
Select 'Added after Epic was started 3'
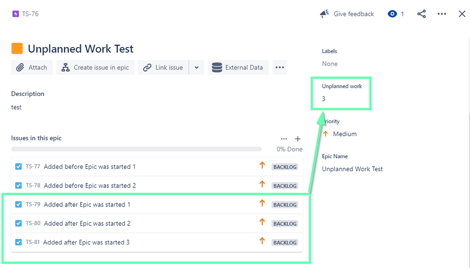coord(86,242)
